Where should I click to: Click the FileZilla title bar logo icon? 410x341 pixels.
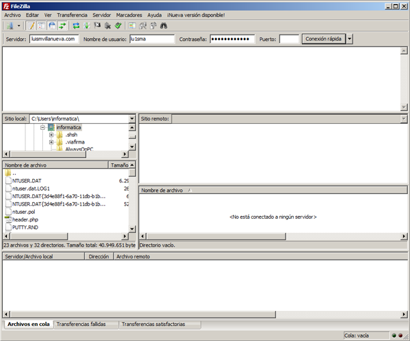click(6, 6)
